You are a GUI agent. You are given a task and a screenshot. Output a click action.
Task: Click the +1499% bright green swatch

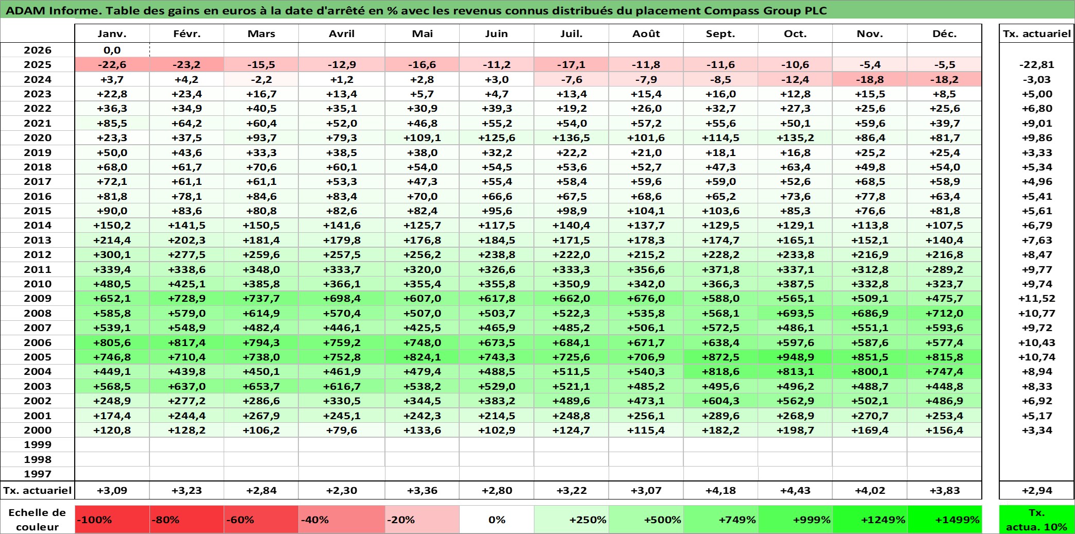945,520
